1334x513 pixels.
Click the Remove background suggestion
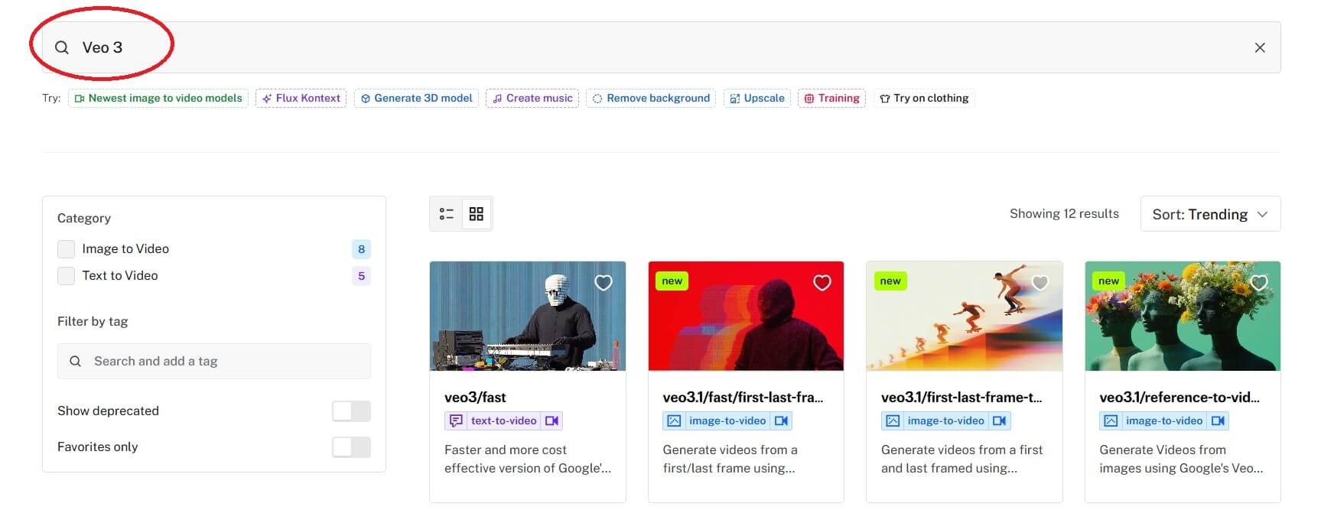[x=651, y=98]
